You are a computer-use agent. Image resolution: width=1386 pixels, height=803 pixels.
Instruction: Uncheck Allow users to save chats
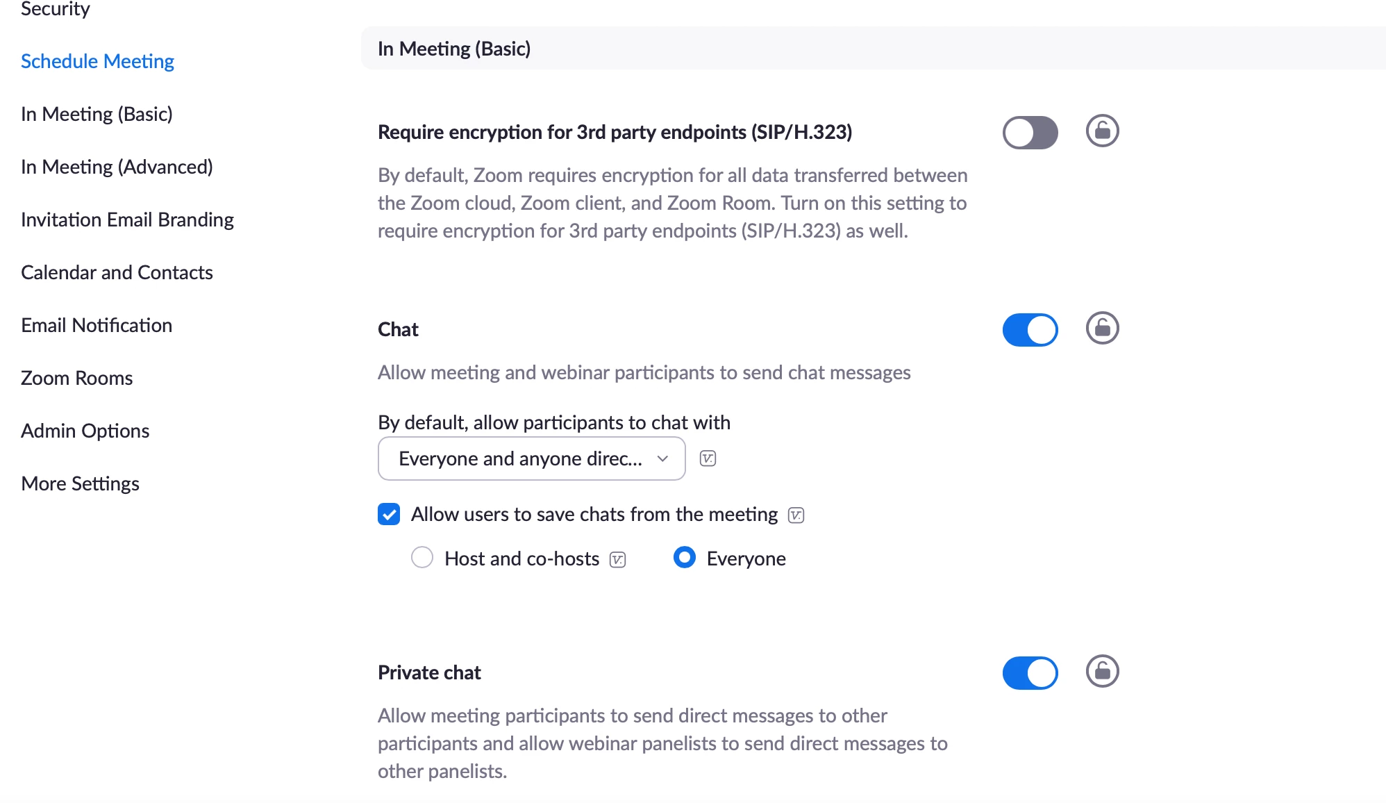[389, 514]
